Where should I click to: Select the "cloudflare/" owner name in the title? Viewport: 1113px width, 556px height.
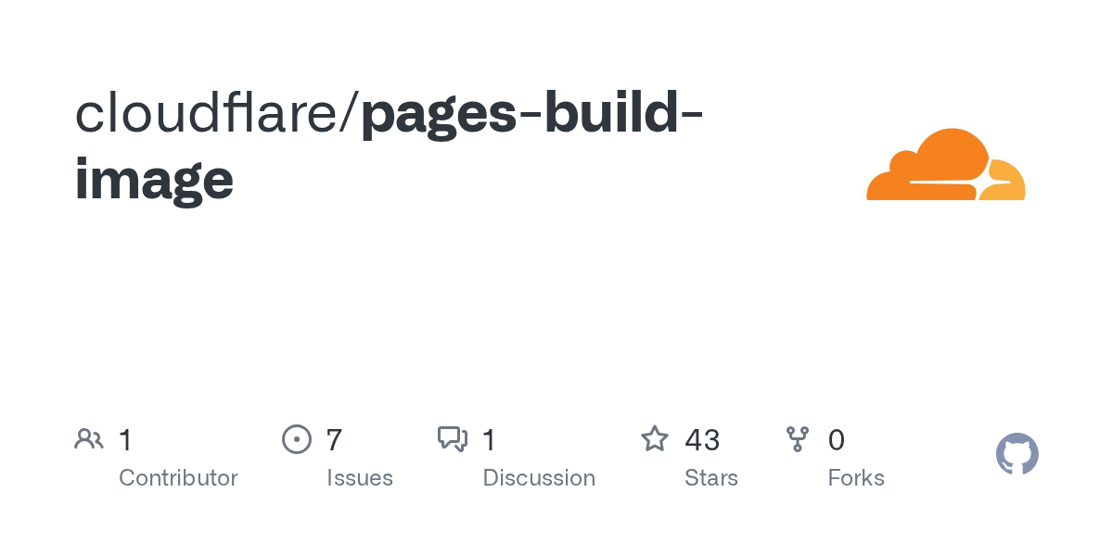[217, 113]
